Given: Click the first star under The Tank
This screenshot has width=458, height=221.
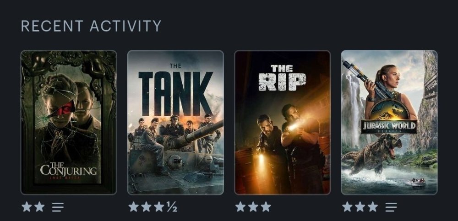Looking at the screenshot, I should [x=133, y=207].
